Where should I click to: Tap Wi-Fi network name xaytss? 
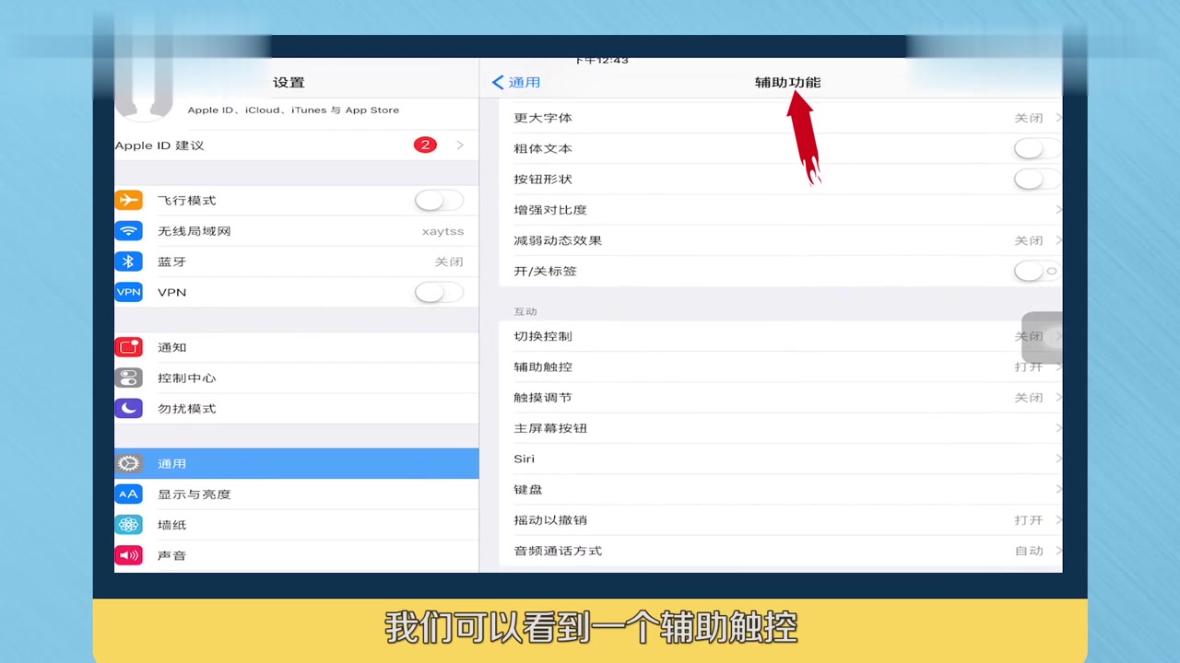coord(442,231)
